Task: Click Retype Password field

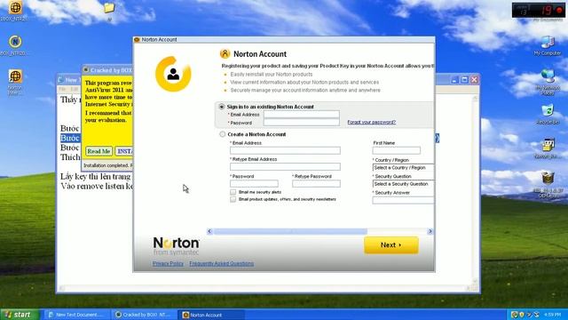Action: [316, 184]
